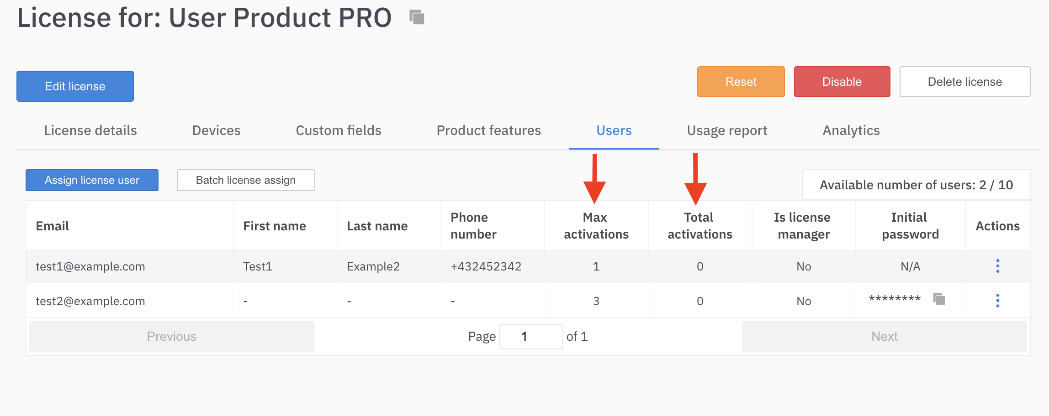
Task: Switch to Analytics tab
Action: (x=851, y=130)
